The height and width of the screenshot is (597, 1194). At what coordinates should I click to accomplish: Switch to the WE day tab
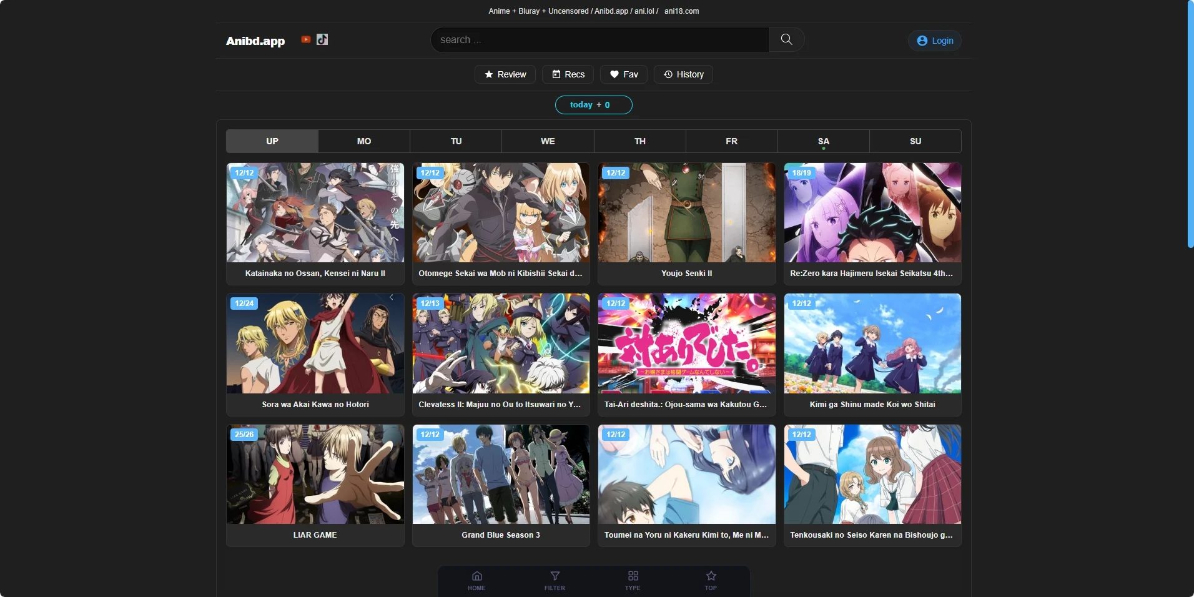[548, 141]
